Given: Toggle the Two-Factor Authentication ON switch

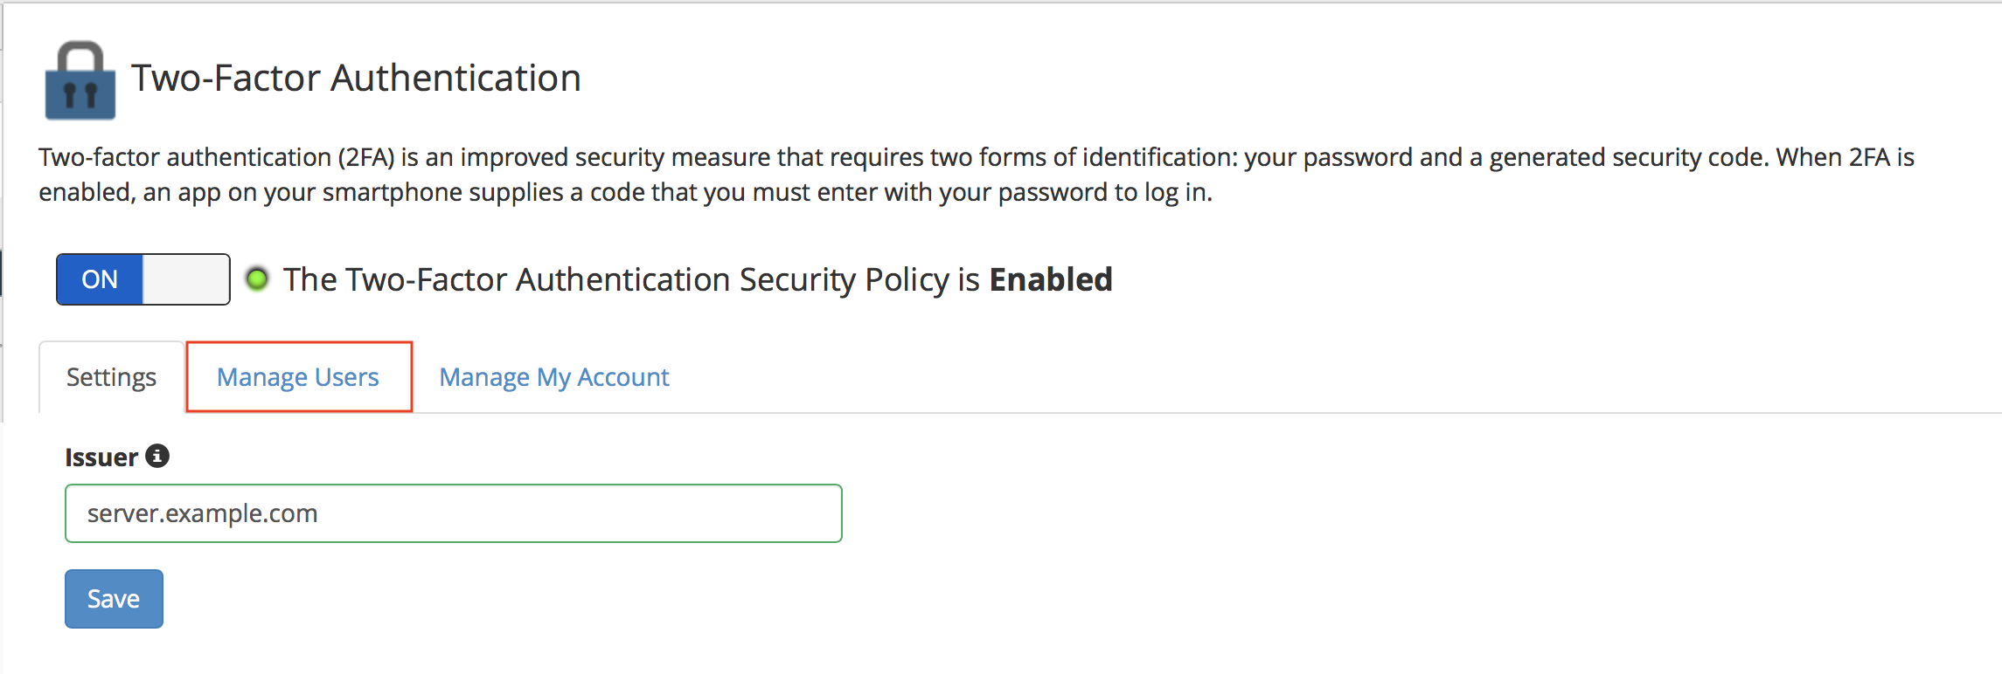Looking at the screenshot, I should 143,279.
